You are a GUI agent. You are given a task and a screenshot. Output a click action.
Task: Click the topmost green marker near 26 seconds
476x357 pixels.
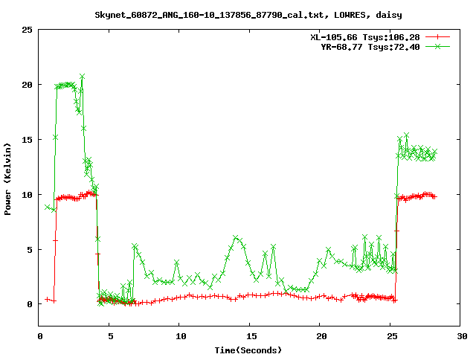point(407,135)
